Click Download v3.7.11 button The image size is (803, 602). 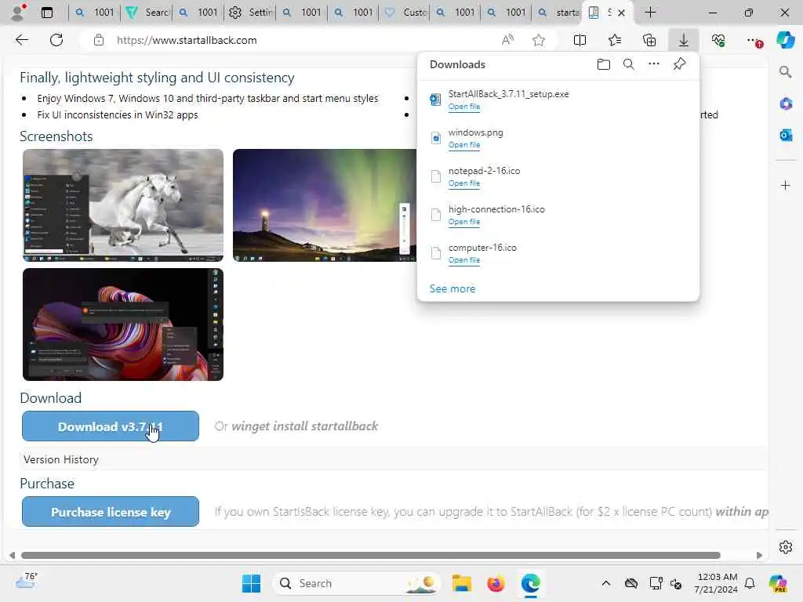coord(110,426)
